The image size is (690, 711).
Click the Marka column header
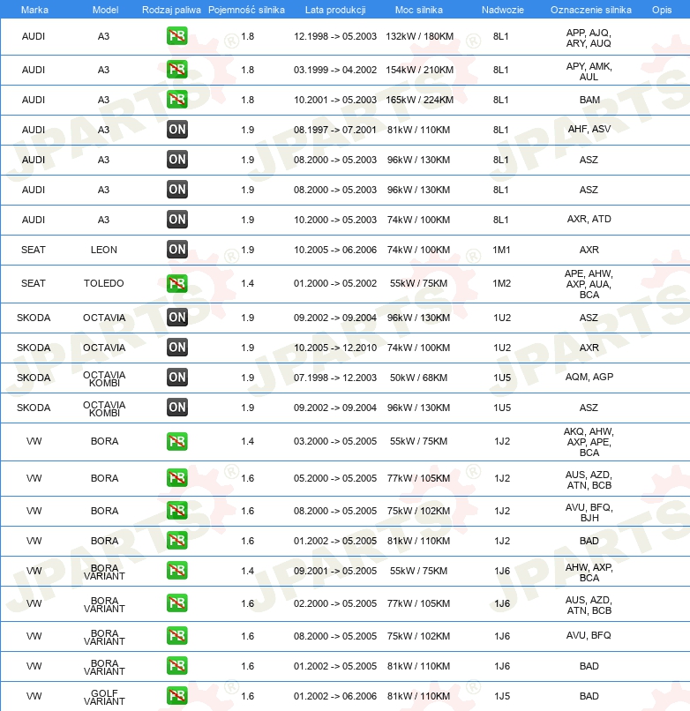pyautogui.click(x=34, y=10)
